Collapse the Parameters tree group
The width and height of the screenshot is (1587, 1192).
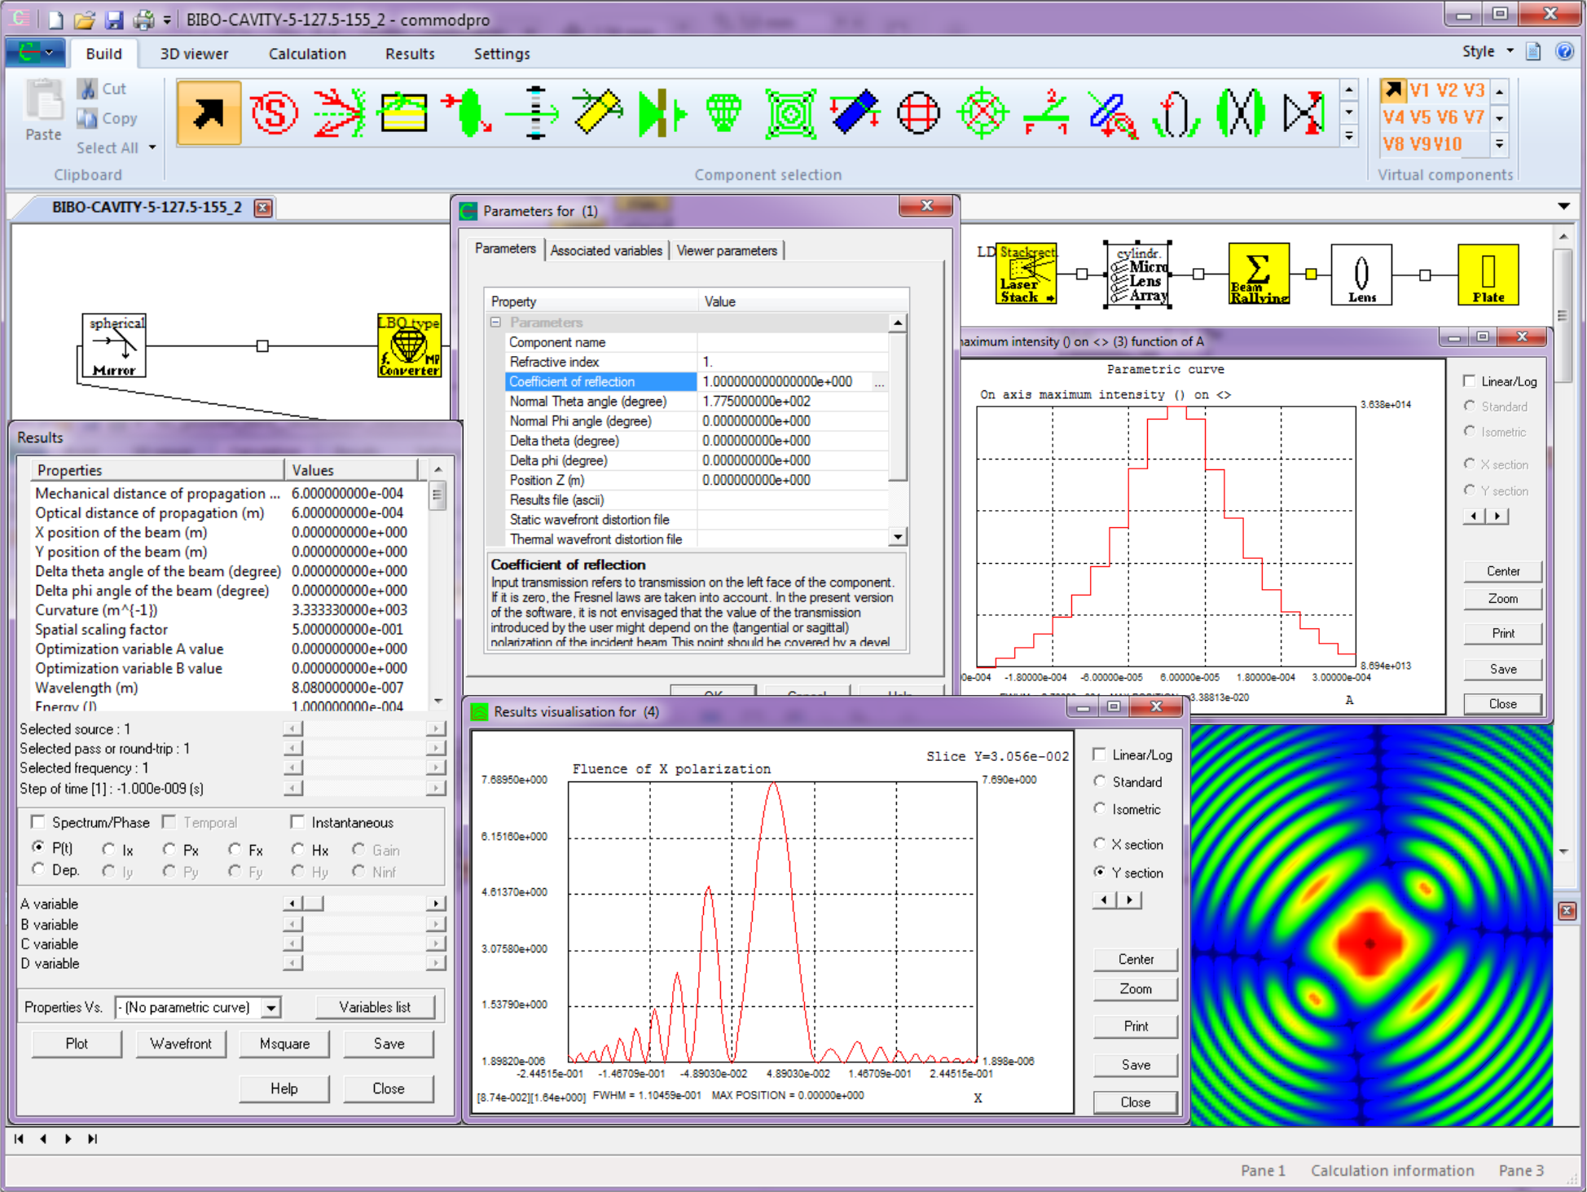click(495, 323)
